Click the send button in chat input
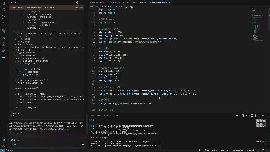Screen dimensions: 270x152 (x=83, y=144)
